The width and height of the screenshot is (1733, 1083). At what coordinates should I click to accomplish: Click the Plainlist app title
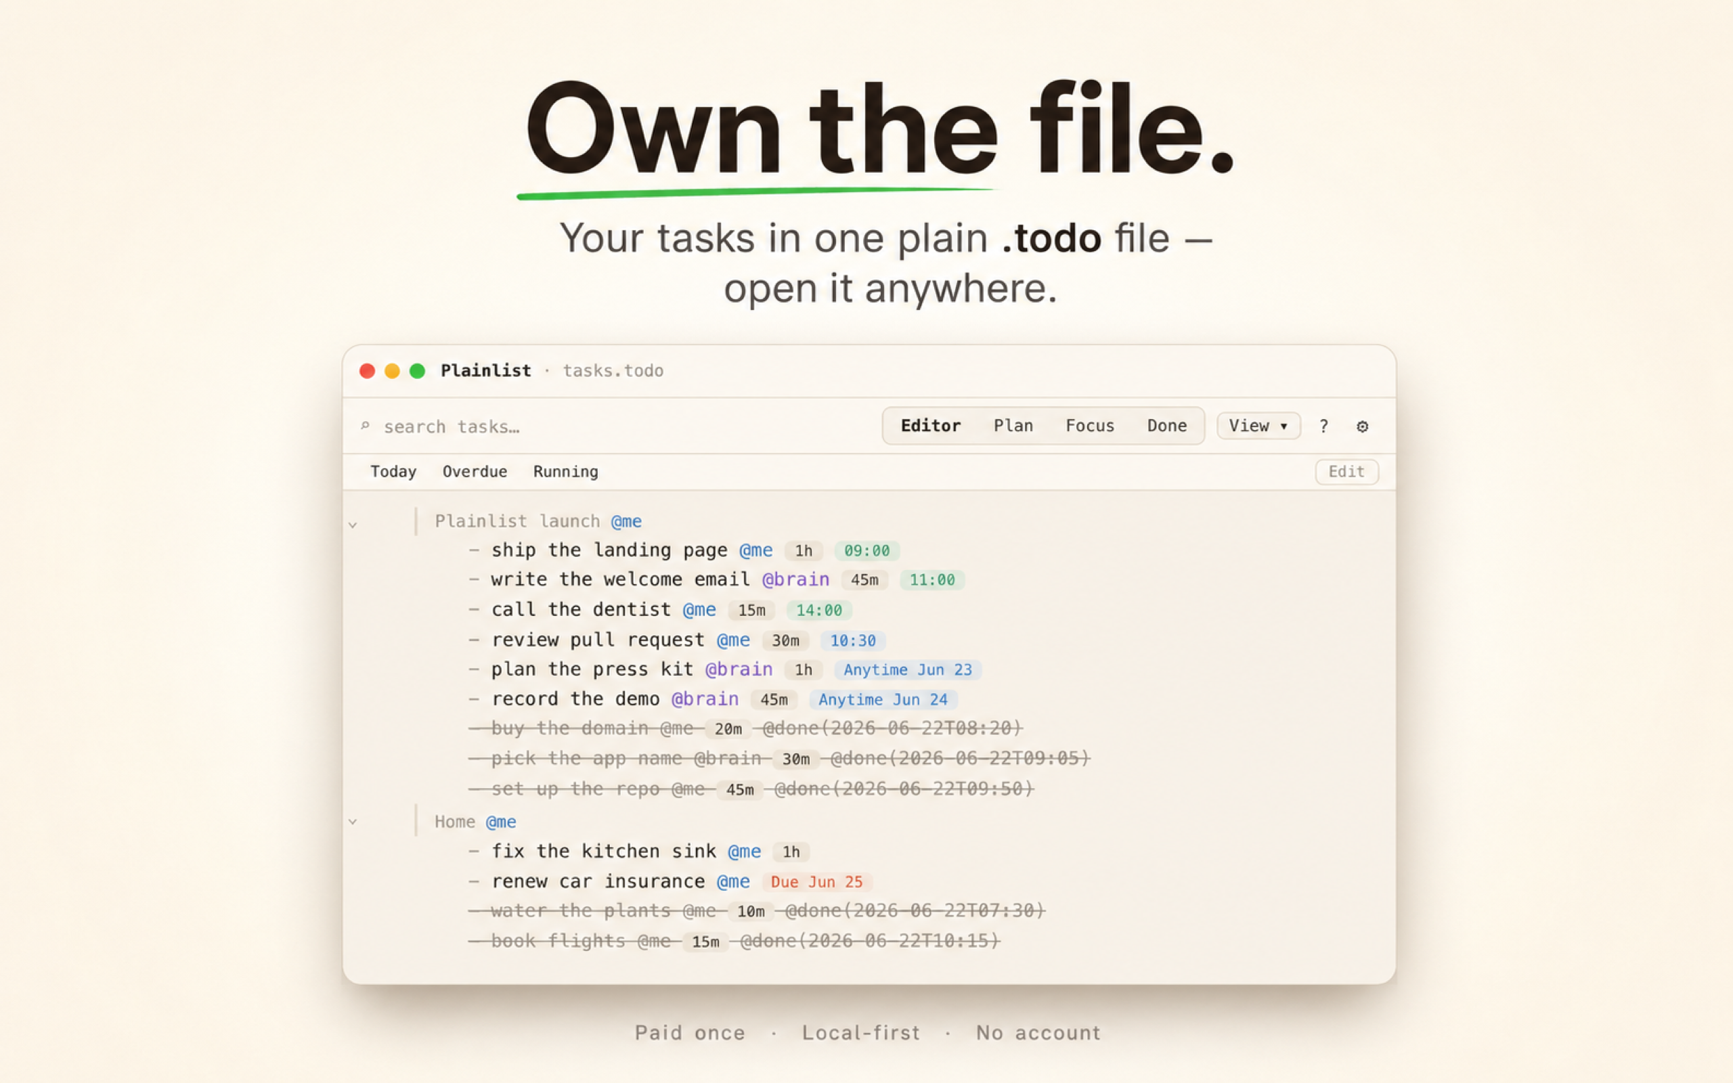(x=485, y=370)
